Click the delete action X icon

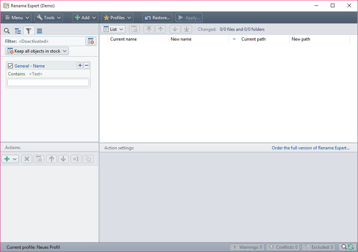[27, 159]
